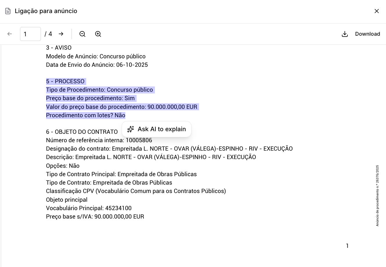This screenshot has height=267, width=386.
Task: Zoom in on the document
Action: coord(98,34)
